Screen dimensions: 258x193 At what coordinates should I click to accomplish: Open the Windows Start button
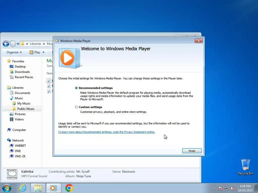pos(7,188)
